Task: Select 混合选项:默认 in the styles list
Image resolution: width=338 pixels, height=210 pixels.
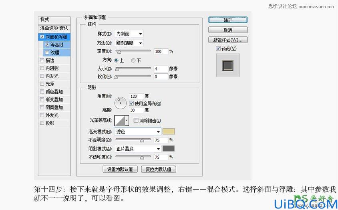Action: pos(54,28)
